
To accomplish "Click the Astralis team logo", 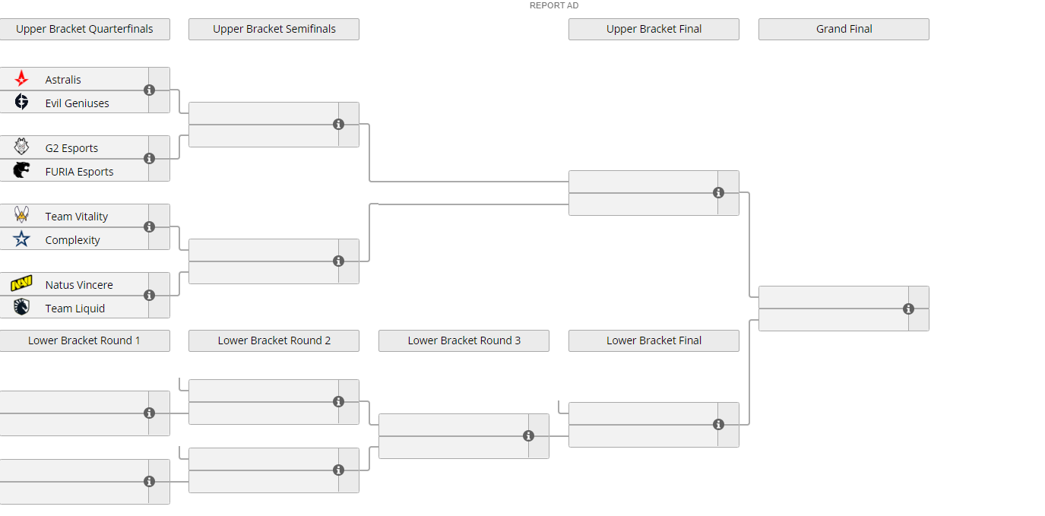I will pos(22,79).
